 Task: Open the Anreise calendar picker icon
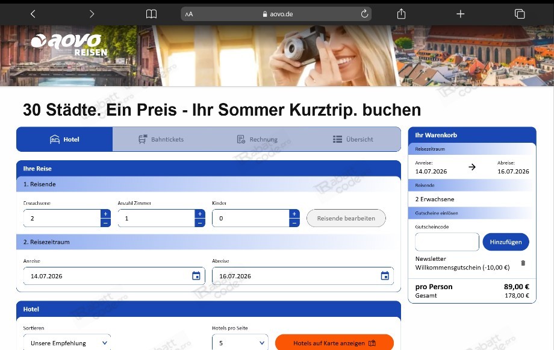[196, 276]
